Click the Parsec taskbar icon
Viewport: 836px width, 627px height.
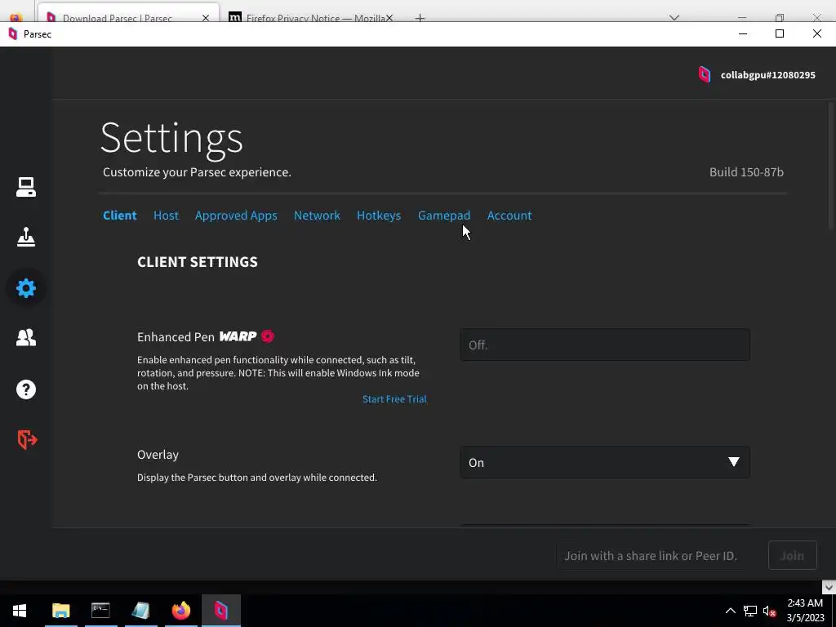220,611
